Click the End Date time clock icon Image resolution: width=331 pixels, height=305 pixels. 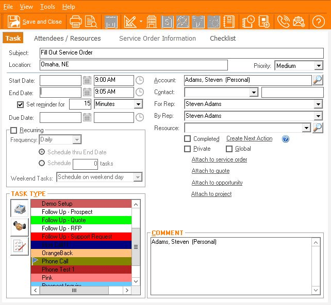[140, 92]
